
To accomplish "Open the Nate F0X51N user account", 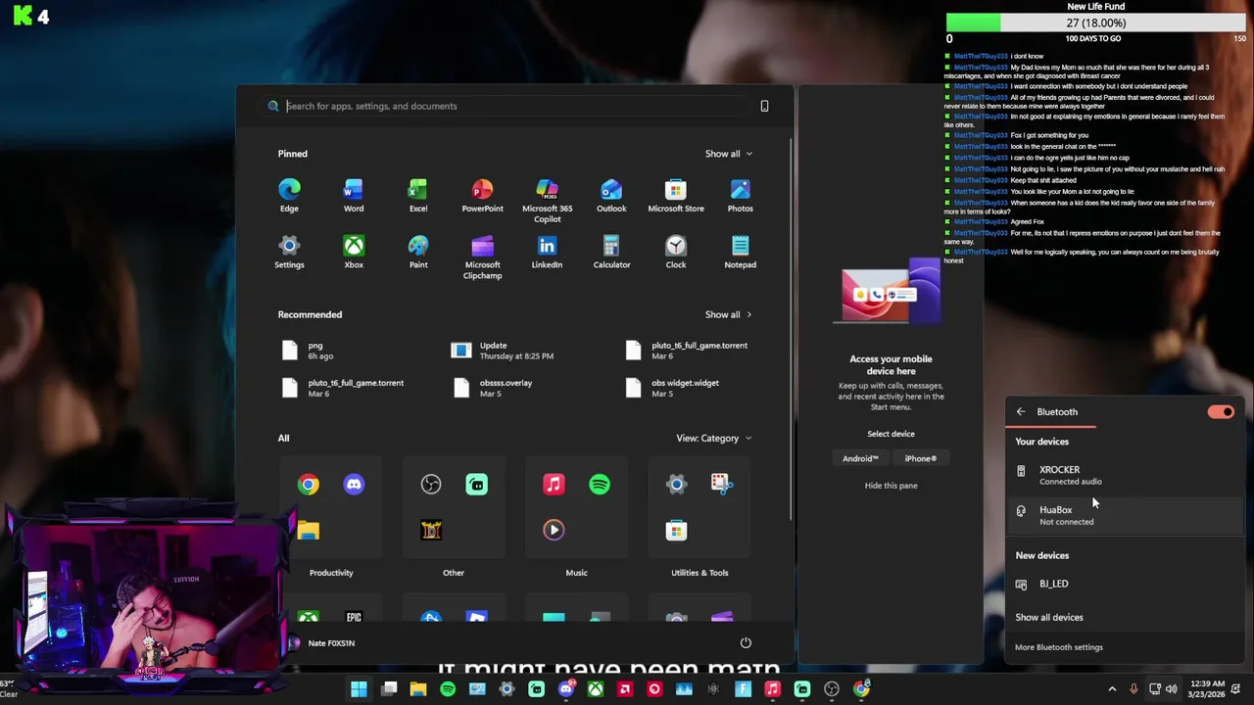I will tap(319, 643).
